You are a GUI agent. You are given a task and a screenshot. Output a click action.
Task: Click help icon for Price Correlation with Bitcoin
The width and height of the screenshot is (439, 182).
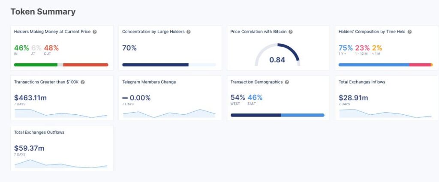click(x=291, y=32)
